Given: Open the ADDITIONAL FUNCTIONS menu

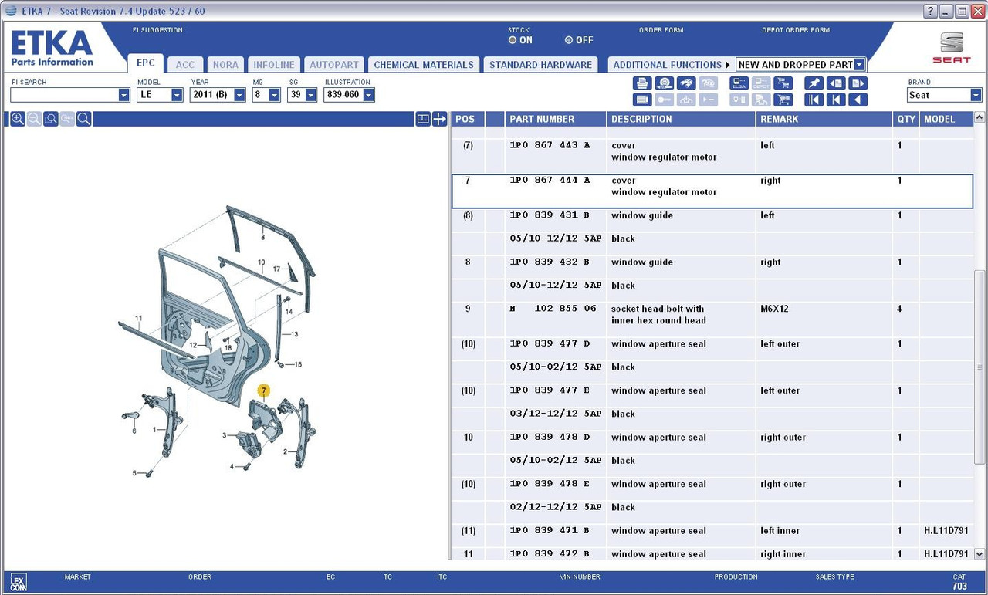Looking at the screenshot, I should 672,65.
